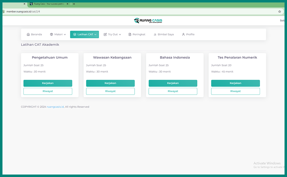Click the browser address bar URL
Image resolution: width=287 pixels, height=177 pixels.
point(23,12)
